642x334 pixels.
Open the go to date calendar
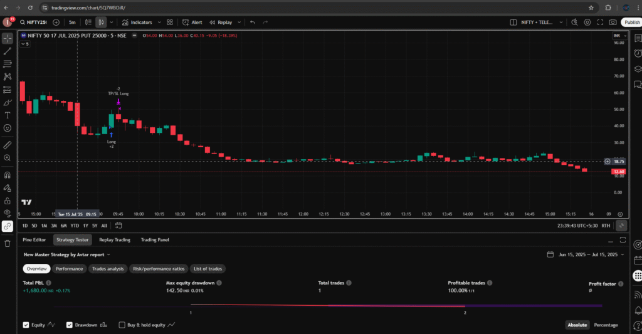[118, 226]
